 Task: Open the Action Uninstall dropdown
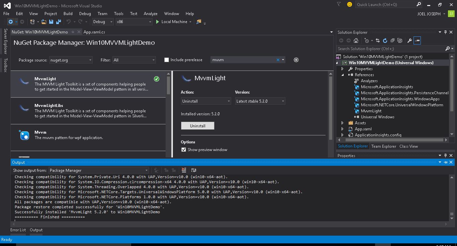(x=206, y=101)
